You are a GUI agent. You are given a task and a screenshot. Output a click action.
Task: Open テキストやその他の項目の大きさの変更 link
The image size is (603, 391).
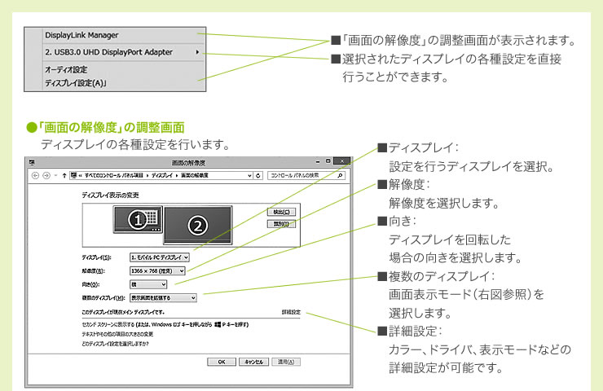coord(117,334)
